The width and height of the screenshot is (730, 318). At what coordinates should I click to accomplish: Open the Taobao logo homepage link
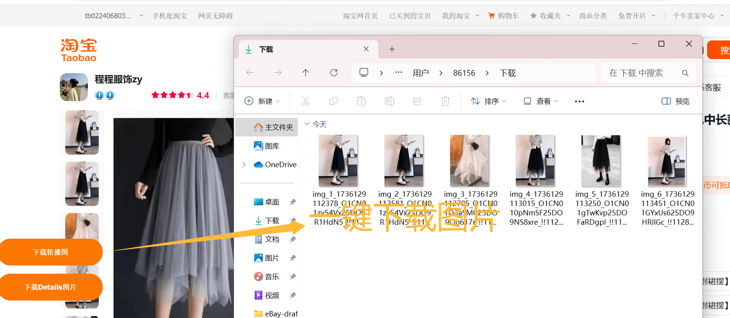pyautogui.click(x=79, y=50)
